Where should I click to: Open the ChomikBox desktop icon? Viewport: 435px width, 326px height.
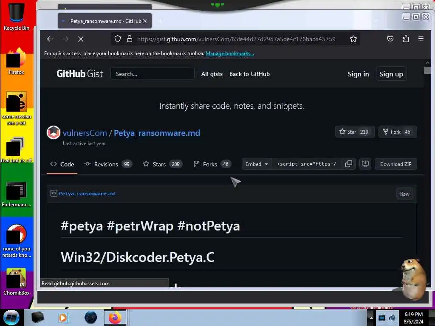17,282
